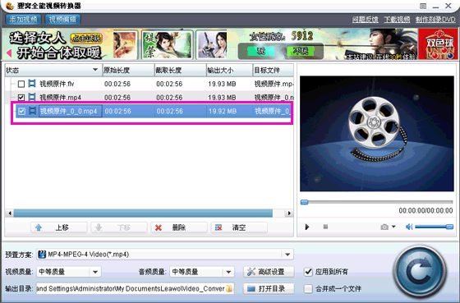Click the film icon beside 视频原件_0_0.mp4
This screenshot has width=460, height=303.
pyautogui.click(x=33, y=111)
